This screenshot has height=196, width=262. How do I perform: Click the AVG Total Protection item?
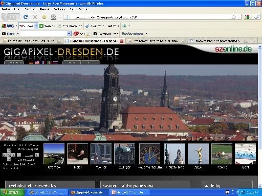pyautogui.click(x=71, y=26)
